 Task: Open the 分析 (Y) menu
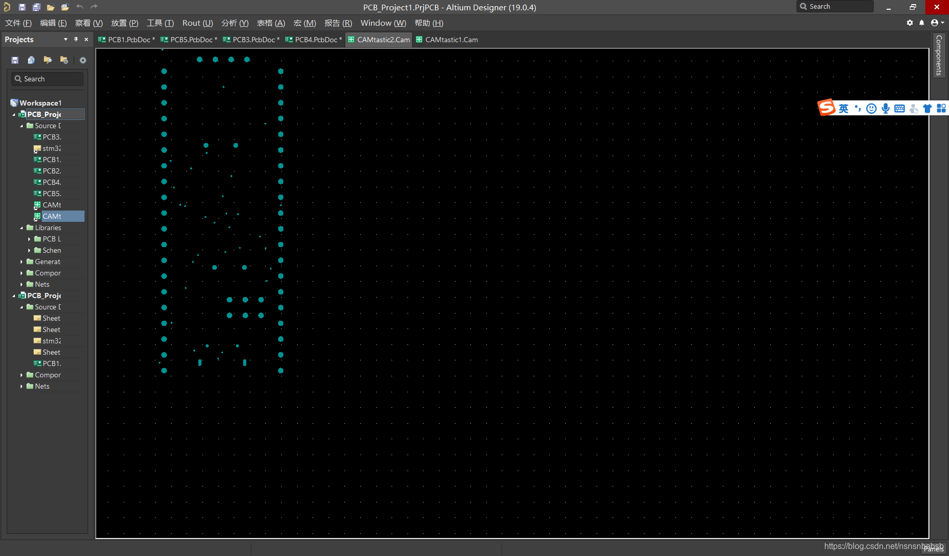pos(235,23)
